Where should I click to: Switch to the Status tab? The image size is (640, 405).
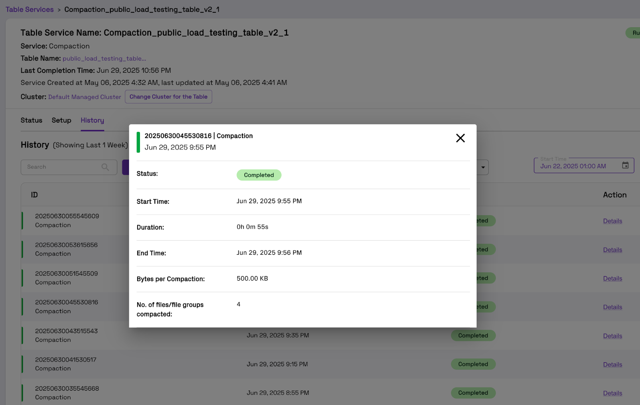coord(31,120)
